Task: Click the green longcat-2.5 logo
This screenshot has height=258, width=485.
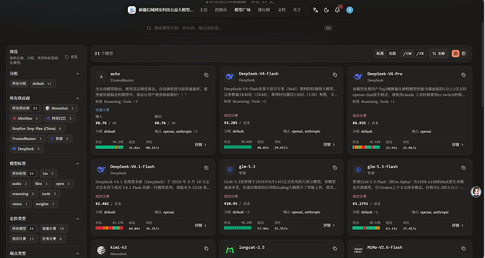Action: click(230, 250)
